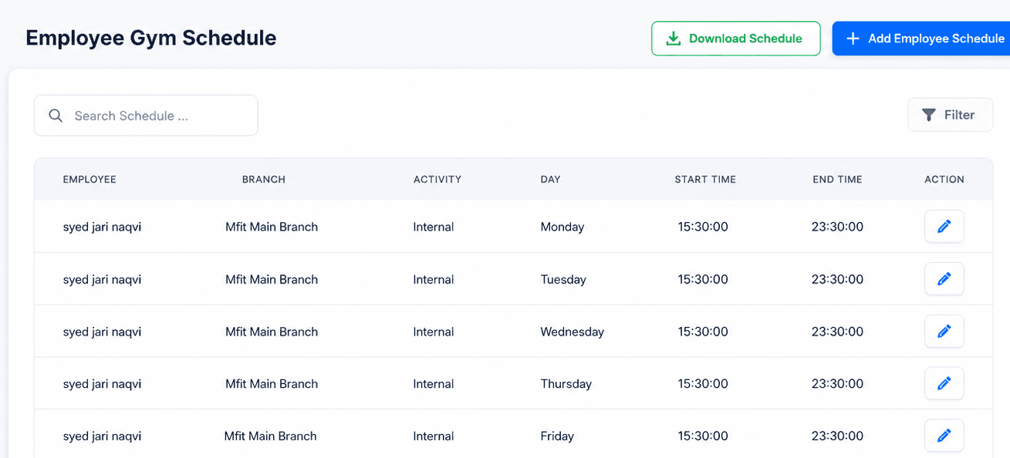The width and height of the screenshot is (1010, 458).
Task: Click 15:30:00 start time in Thursday row
Action: pyautogui.click(x=703, y=384)
